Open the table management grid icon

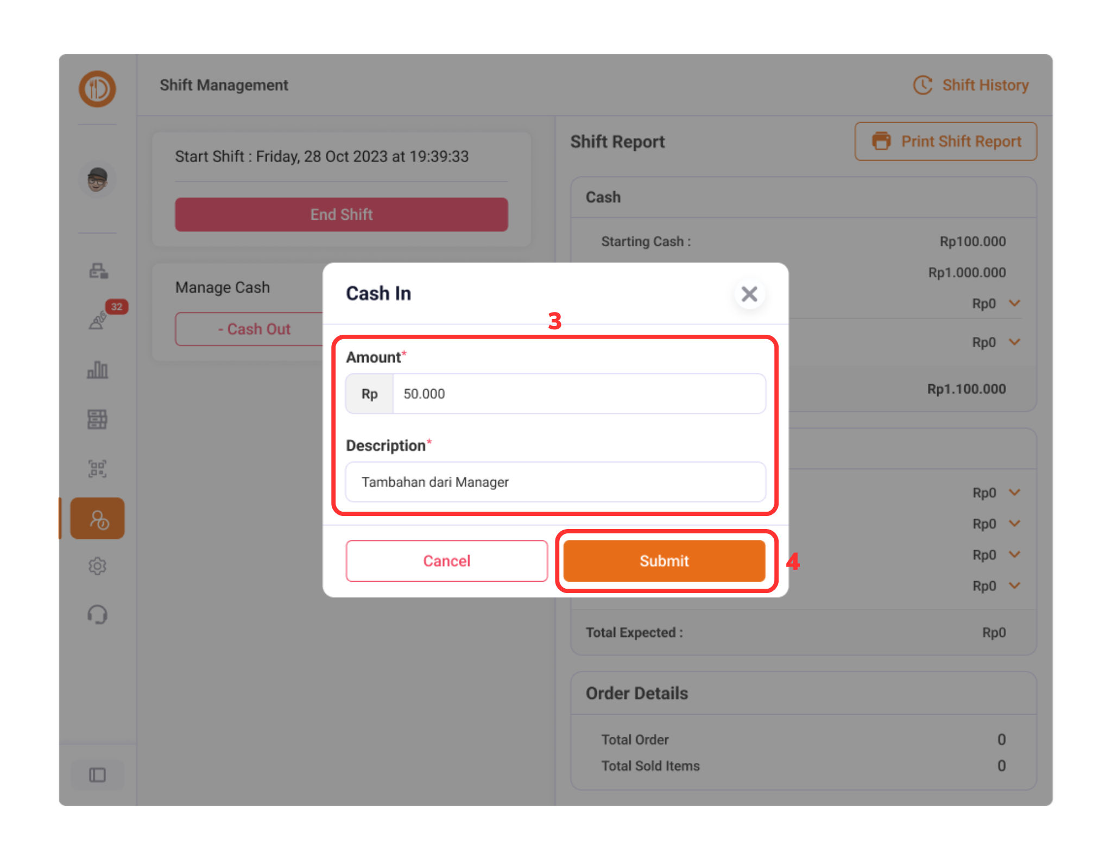(x=98, y=419)
